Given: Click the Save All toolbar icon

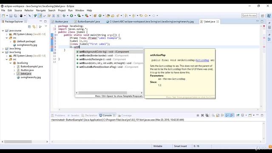Looking at the screenshot, I should (15, 16).
